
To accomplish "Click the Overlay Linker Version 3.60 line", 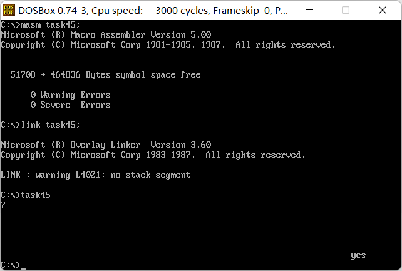I will tap(106, 145).
